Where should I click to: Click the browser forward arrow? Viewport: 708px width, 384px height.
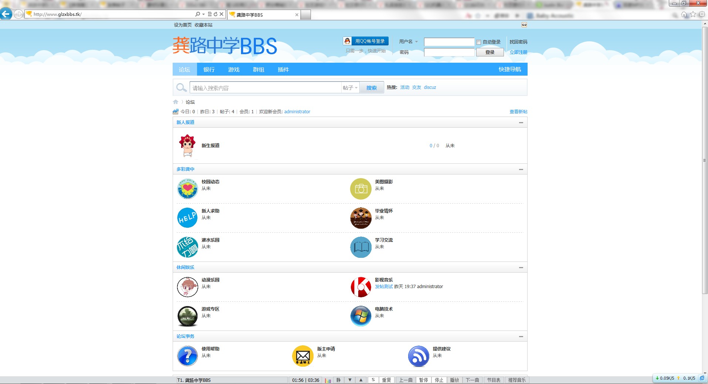pos(18,14)
